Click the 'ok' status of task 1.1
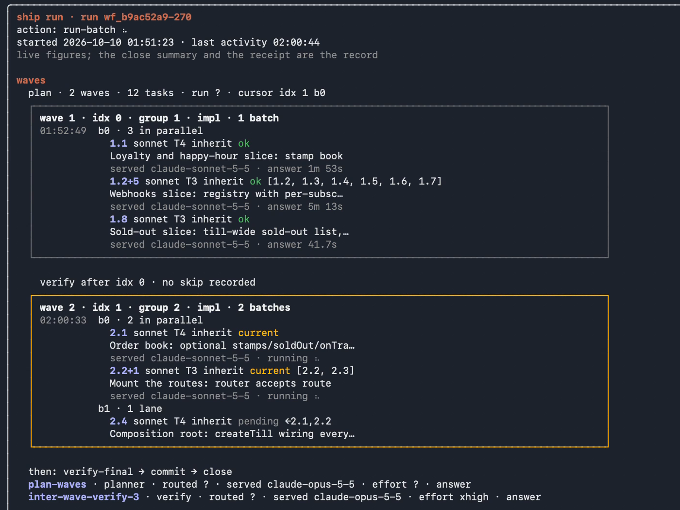 [x=244, y=143]
